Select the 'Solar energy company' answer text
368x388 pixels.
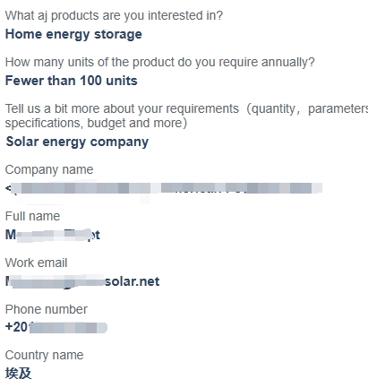pos(77,142)
